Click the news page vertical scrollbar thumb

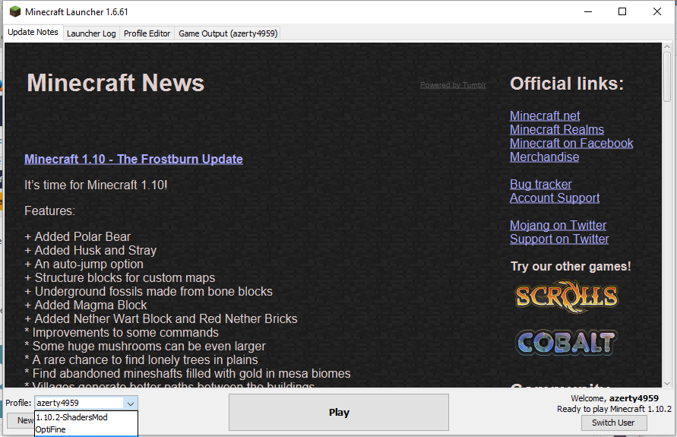(667, 77)
